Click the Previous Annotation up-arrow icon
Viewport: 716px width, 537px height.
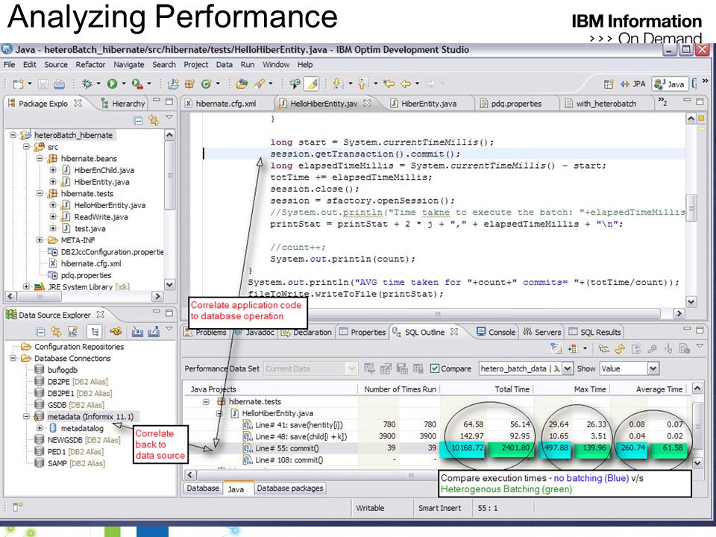[362, 84]
